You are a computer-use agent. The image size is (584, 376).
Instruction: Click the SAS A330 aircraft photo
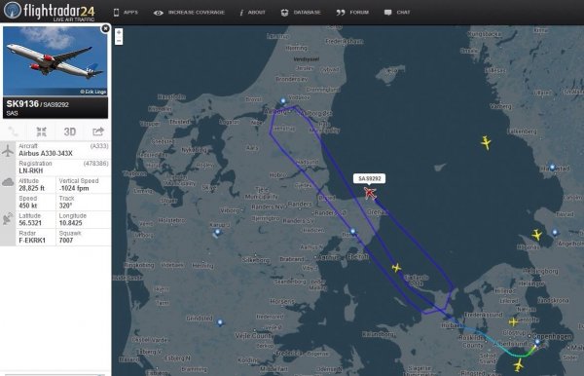point(55,61)
